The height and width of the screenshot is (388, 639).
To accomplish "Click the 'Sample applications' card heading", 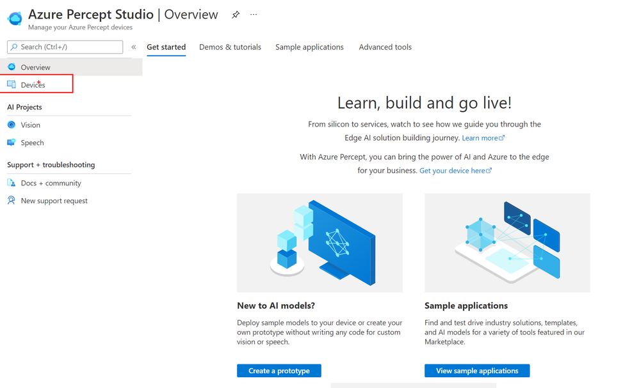I will (466, 306).
